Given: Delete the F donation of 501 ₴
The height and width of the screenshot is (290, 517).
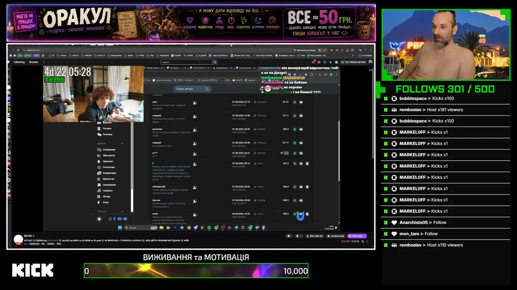Looking at the screenshot, I should pyautogui.click(x=307, y=164).
